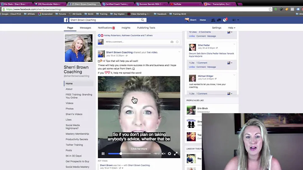Go to Home in the top bar
This screenshot has width=303, height=170.
coord(203,20)
